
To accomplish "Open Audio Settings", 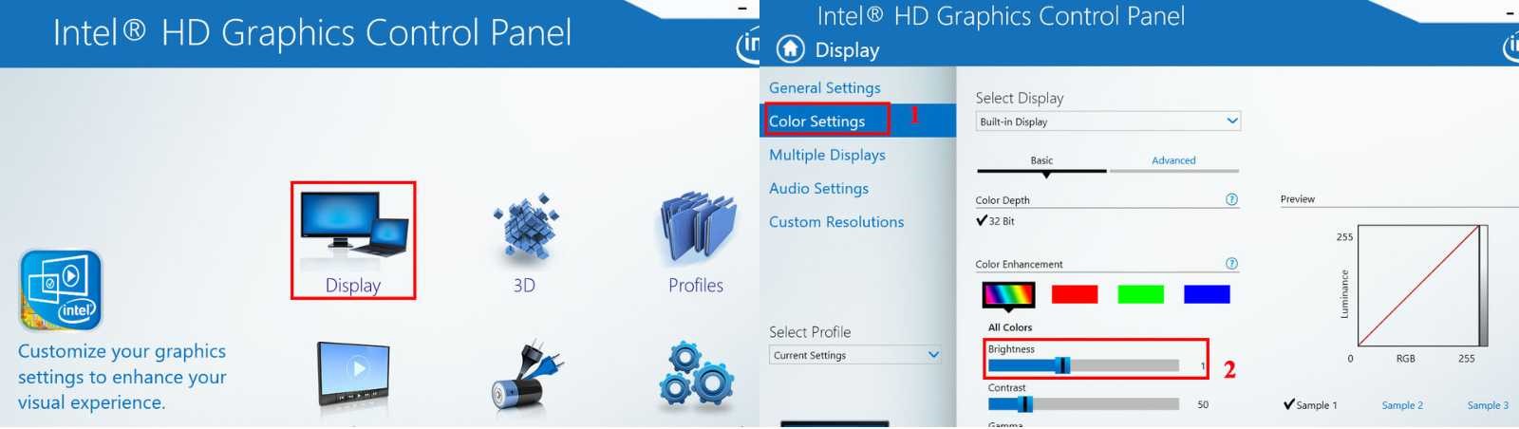I will pos(818,188).
